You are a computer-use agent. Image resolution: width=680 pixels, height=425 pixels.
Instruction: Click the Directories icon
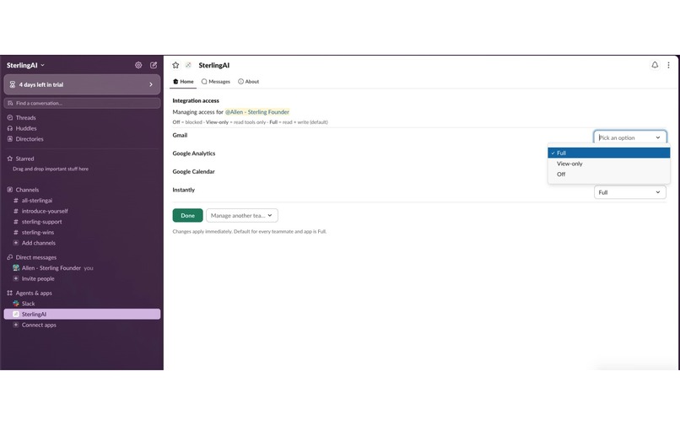pyautogui.click(x=10, y=139)
